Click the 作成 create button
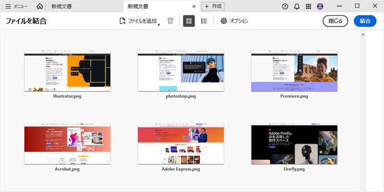384x192 pixels. (213, 6)
